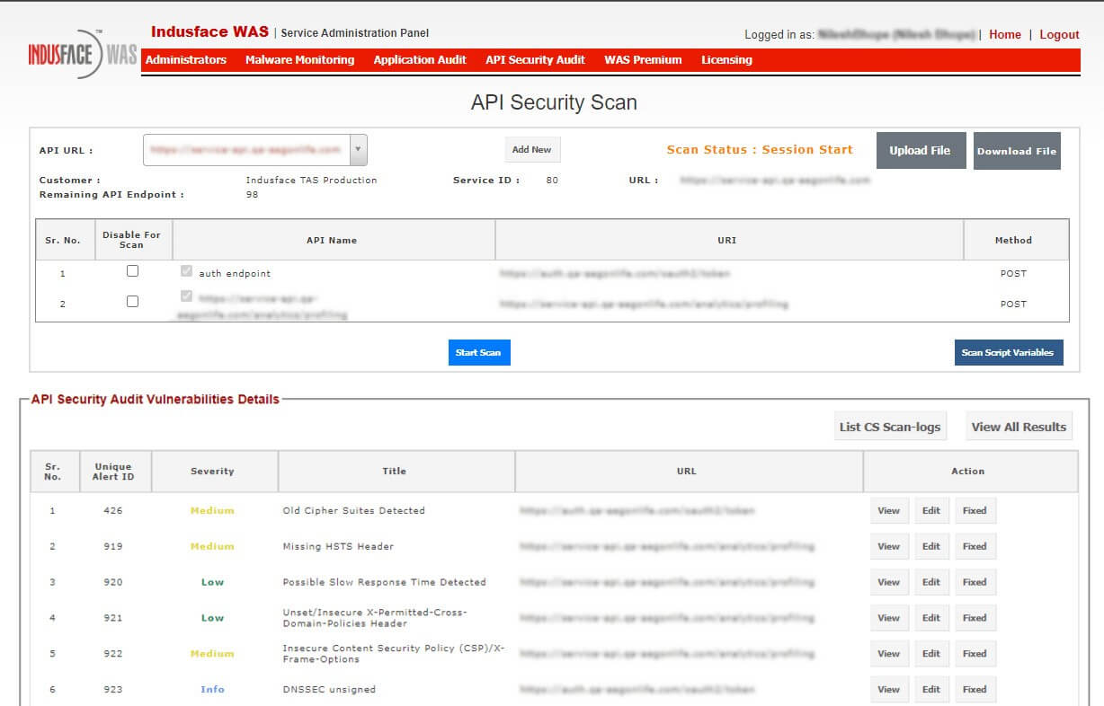The width and height of the screenshot is (1104, 706).
Task: Mark Missing HSTS Header as Fixed
Action: click(975, 546)
